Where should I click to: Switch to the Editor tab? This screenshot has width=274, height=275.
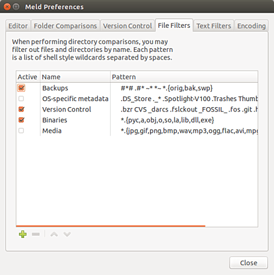tap(18, 26)
